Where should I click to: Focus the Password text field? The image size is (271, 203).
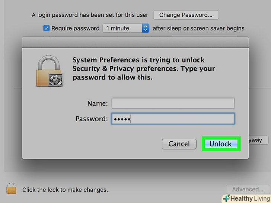click(x=173, y=119)
